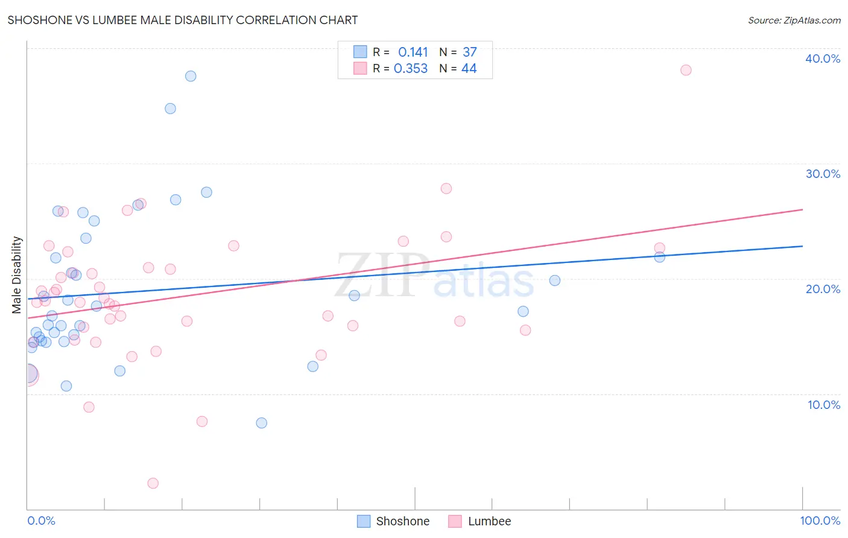
Task: Click the N = 37 value in legend
Action: click(458, 52)
